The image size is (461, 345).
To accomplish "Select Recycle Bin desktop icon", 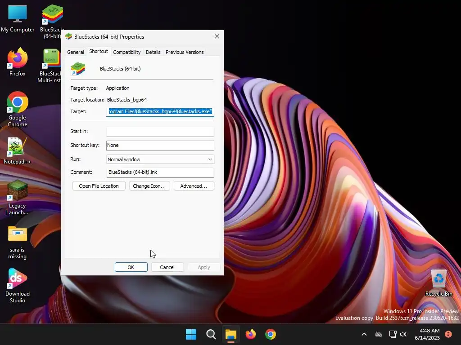I will pyautogui.click(x=438, y=283).
